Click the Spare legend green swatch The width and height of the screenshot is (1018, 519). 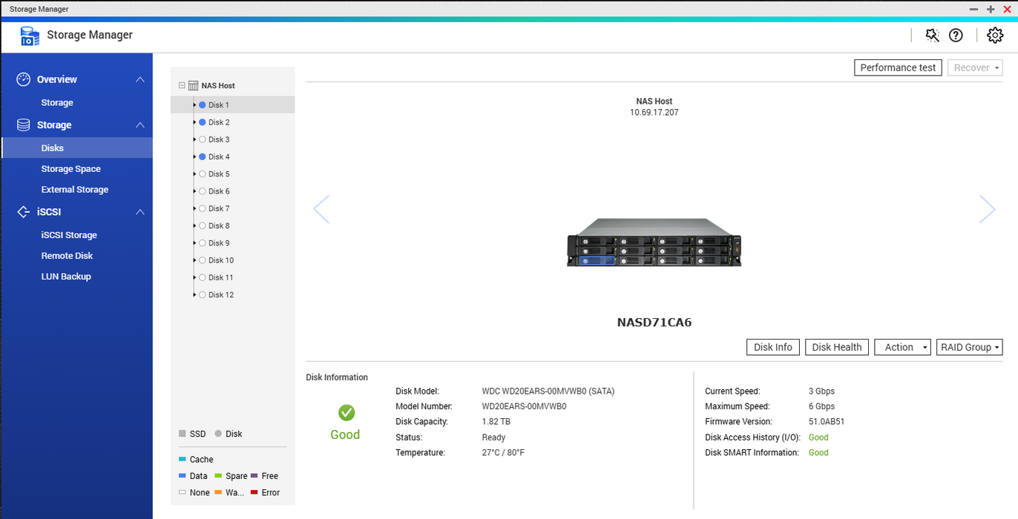tap(218, 476)
